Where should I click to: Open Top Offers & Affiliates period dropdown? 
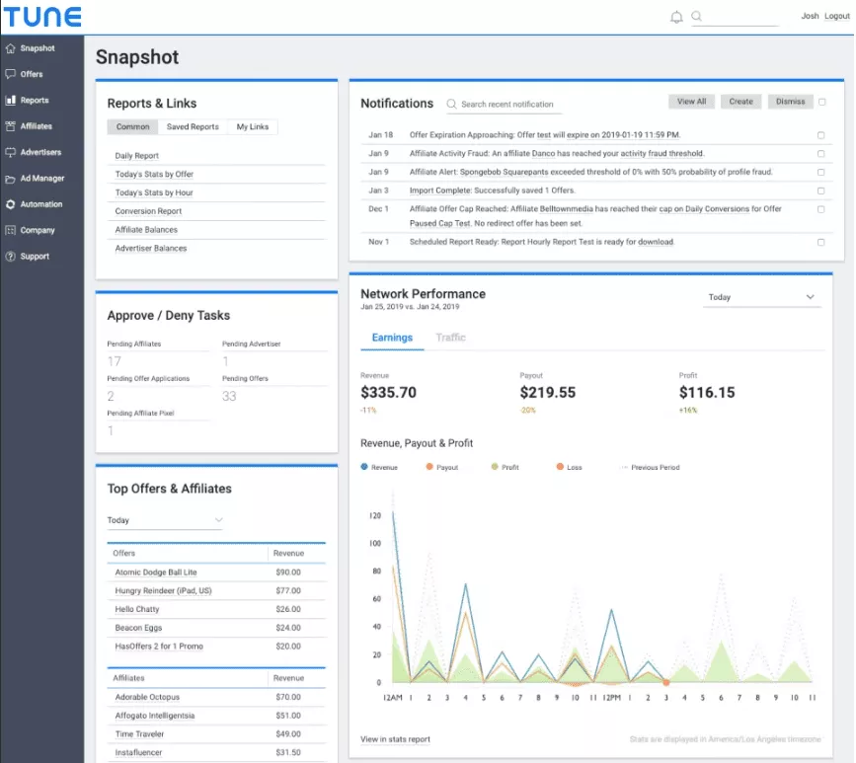tap(165, 520)
